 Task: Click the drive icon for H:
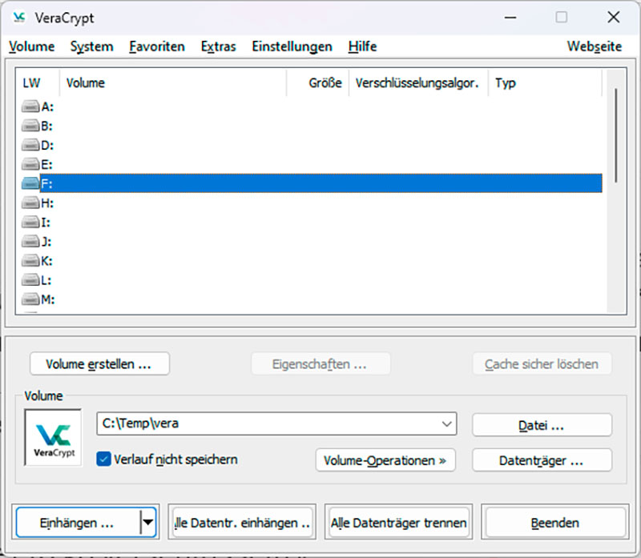point(30,203)
